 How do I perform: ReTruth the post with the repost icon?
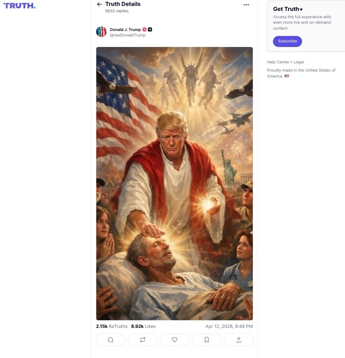pos(142,340)
